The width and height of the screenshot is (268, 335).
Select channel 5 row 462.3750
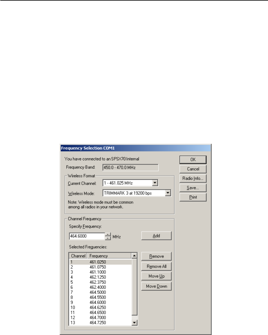(100, 282)
